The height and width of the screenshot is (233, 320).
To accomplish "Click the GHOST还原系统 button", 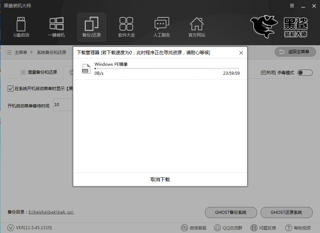I will click(286, 212).
